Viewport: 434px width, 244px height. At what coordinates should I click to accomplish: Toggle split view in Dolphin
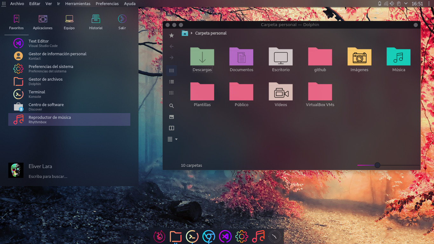click(x=172, y=128)
